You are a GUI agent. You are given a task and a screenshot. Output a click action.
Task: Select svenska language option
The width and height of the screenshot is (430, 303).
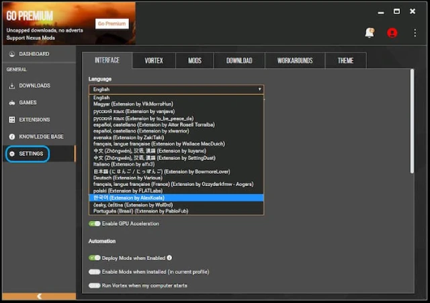click(x=176, y=138)
